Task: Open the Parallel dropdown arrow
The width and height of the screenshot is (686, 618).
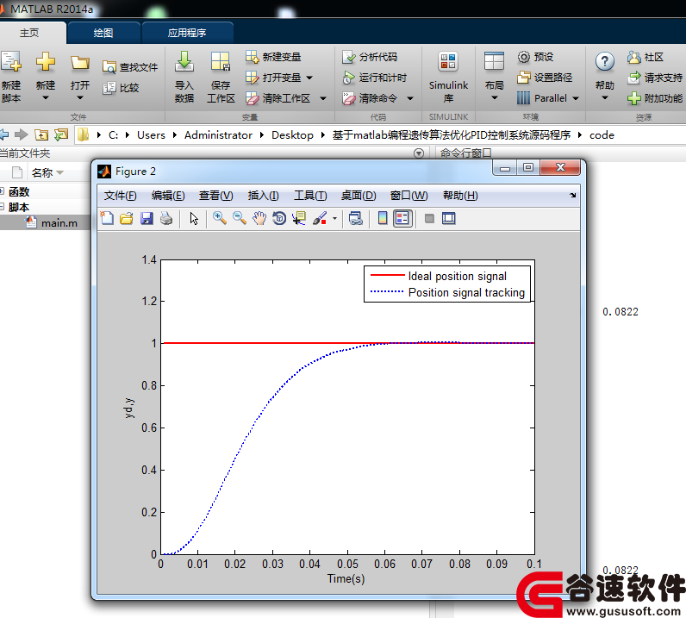Action: click(x=576, y=98)
